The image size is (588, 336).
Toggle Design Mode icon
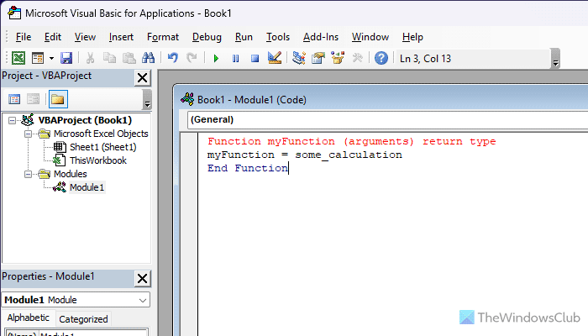(275, 58)
